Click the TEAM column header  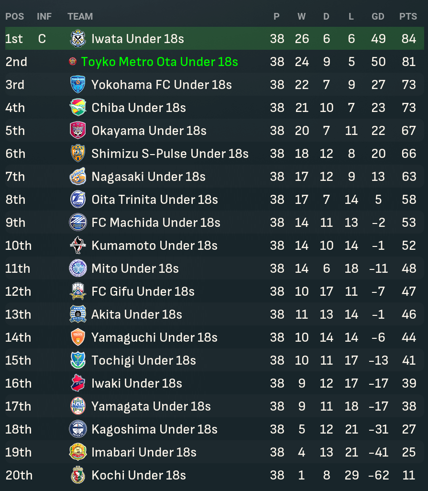coord(80,16)
